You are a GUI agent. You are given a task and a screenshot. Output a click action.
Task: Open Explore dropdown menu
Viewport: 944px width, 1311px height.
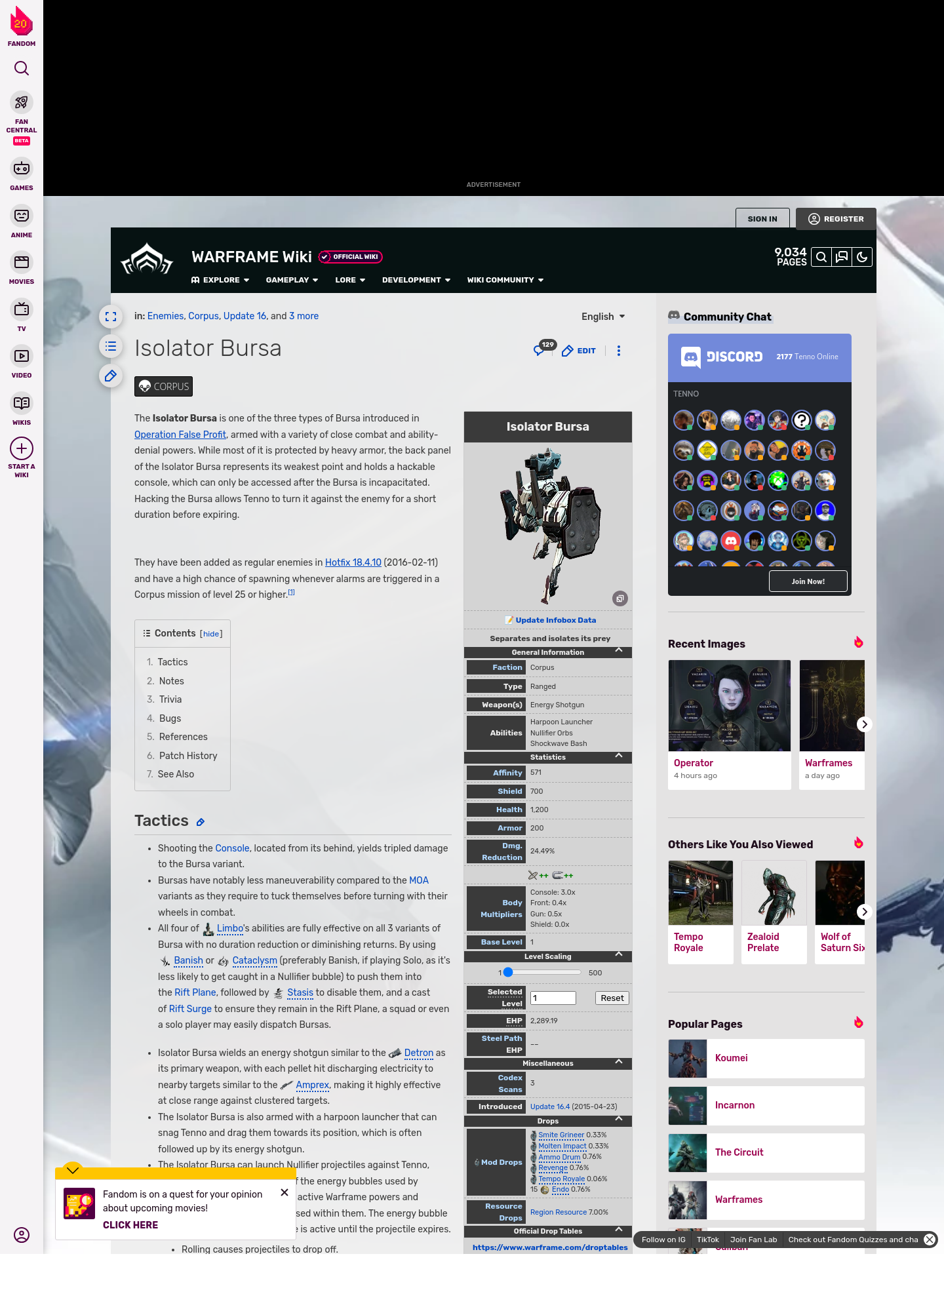(x=220, y=280)
